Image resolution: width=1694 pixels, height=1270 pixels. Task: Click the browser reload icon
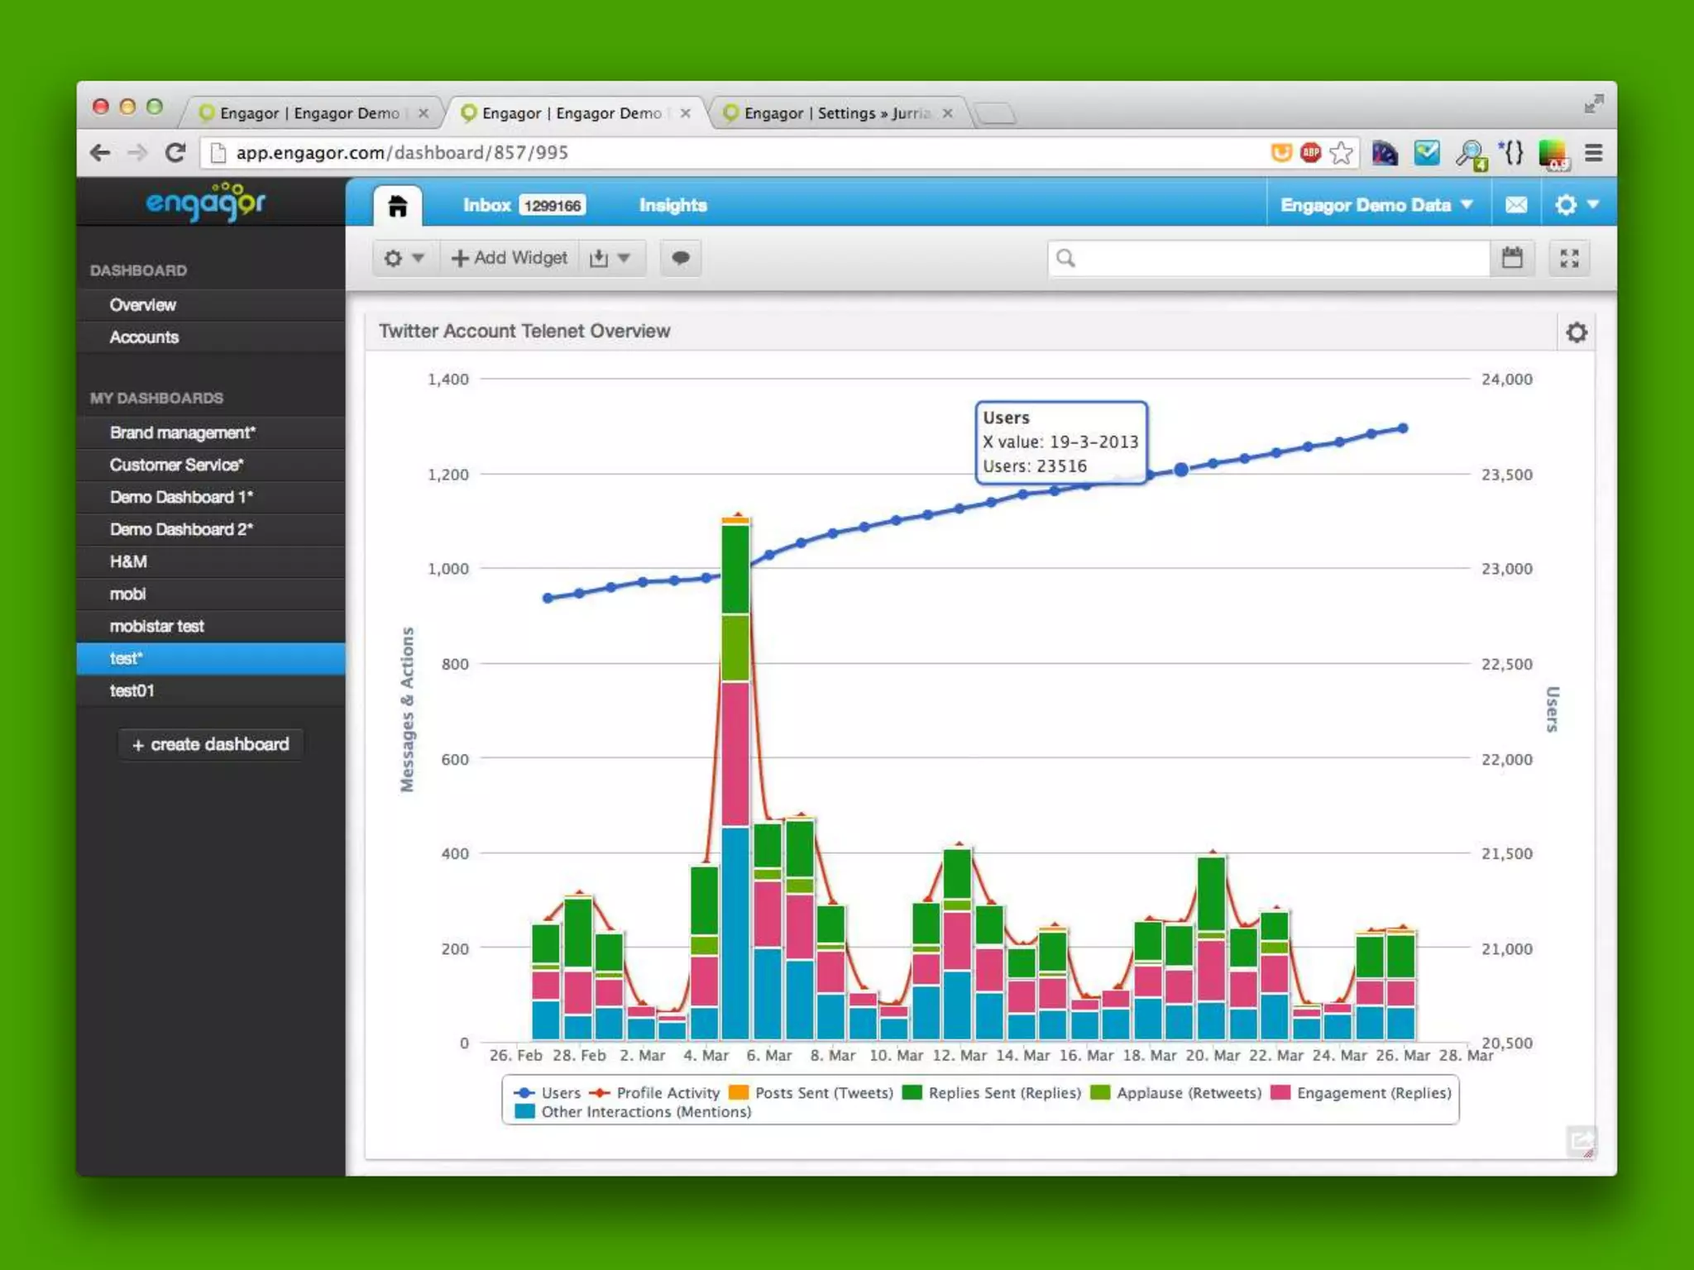(x=175, y=153)
